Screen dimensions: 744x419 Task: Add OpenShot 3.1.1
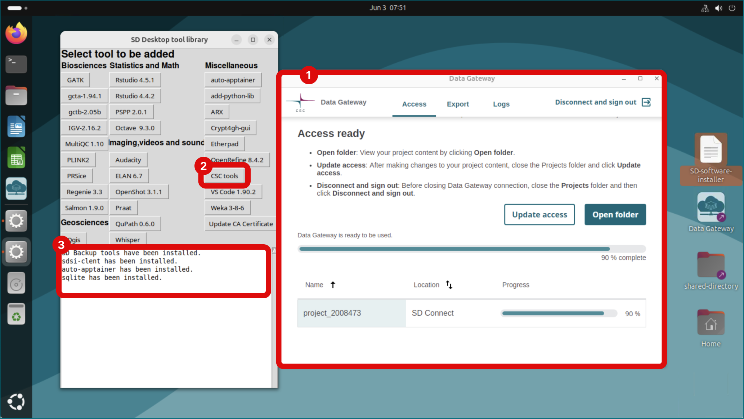(139, 192)
